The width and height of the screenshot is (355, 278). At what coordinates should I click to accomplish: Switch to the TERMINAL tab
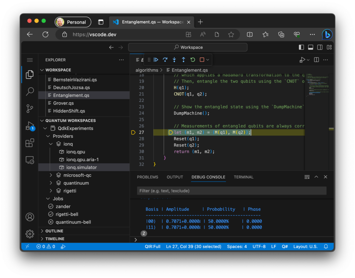243,177
